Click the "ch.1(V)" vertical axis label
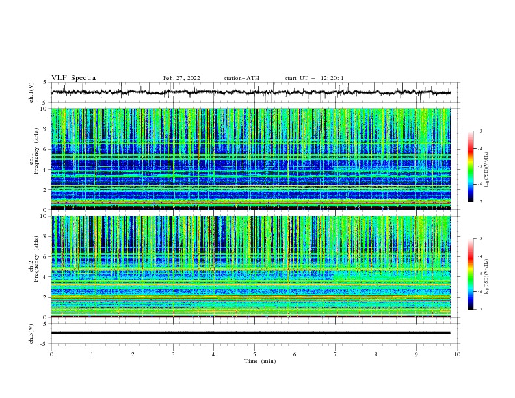Image resolution: width=515 pixels, height=398 pixels. (x=31, y=92)
